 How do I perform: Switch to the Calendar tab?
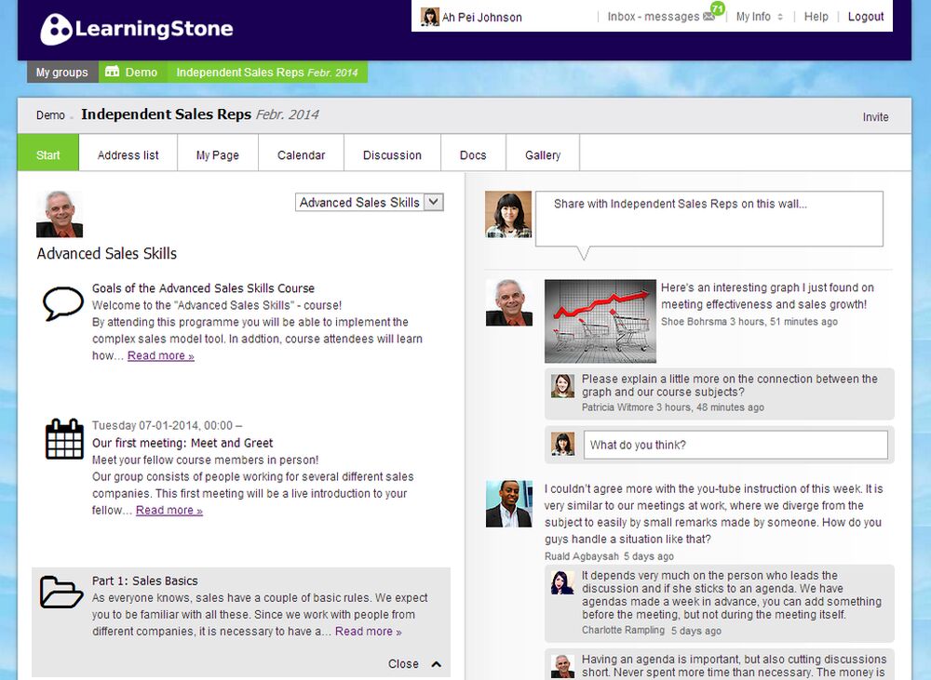tap(301, 153)
